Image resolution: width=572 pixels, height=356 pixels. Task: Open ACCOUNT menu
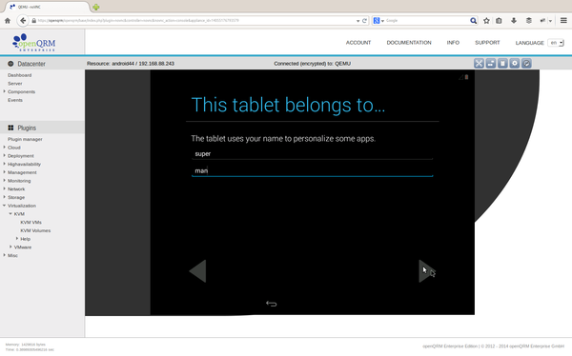pyautogui.click(x=358, y=43)
